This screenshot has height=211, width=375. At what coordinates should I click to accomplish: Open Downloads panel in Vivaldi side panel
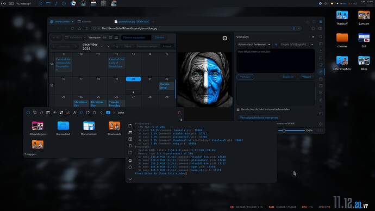point(321,51)
